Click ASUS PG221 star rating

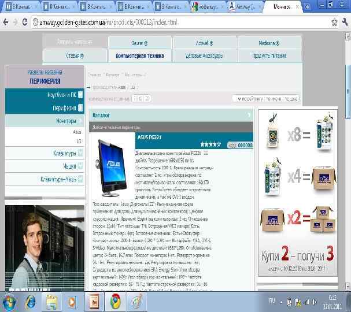[x=210, y=144]
